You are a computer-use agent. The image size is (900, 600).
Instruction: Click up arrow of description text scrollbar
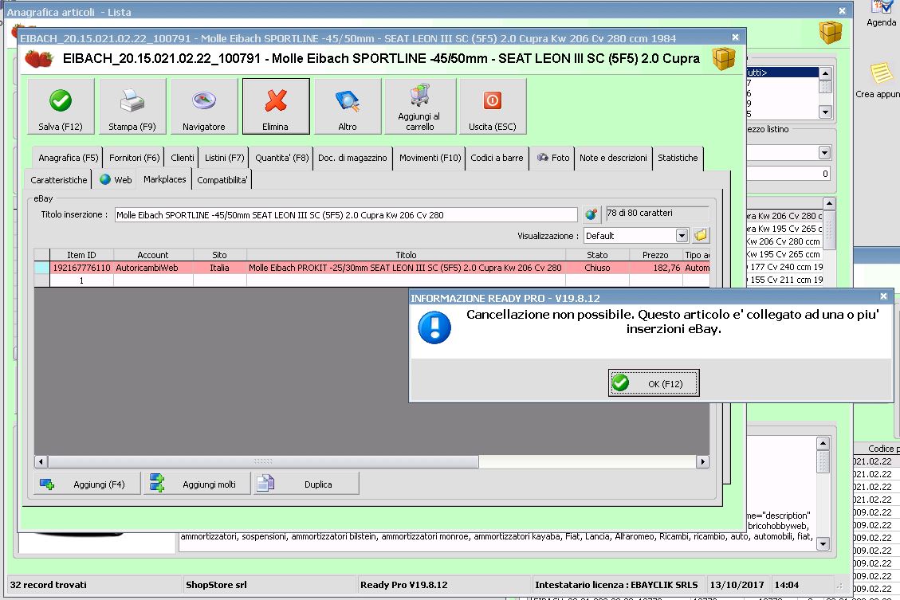[823, 443]
